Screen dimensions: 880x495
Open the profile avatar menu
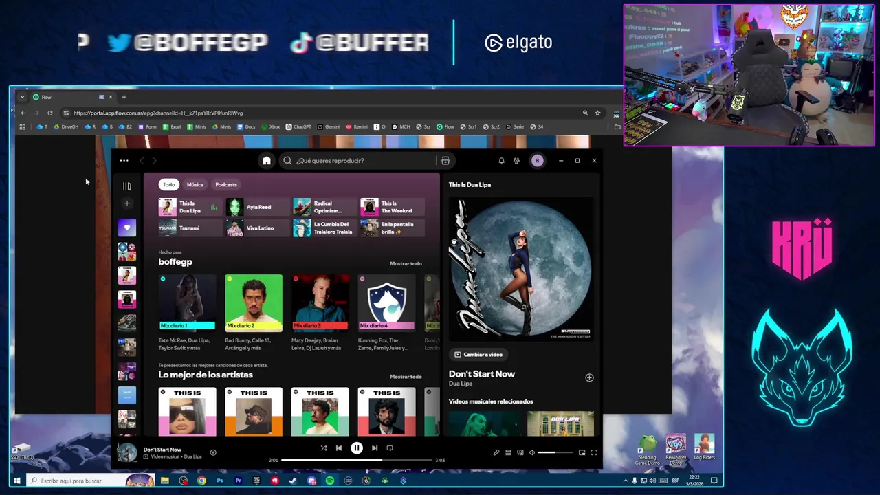[538, 161]
